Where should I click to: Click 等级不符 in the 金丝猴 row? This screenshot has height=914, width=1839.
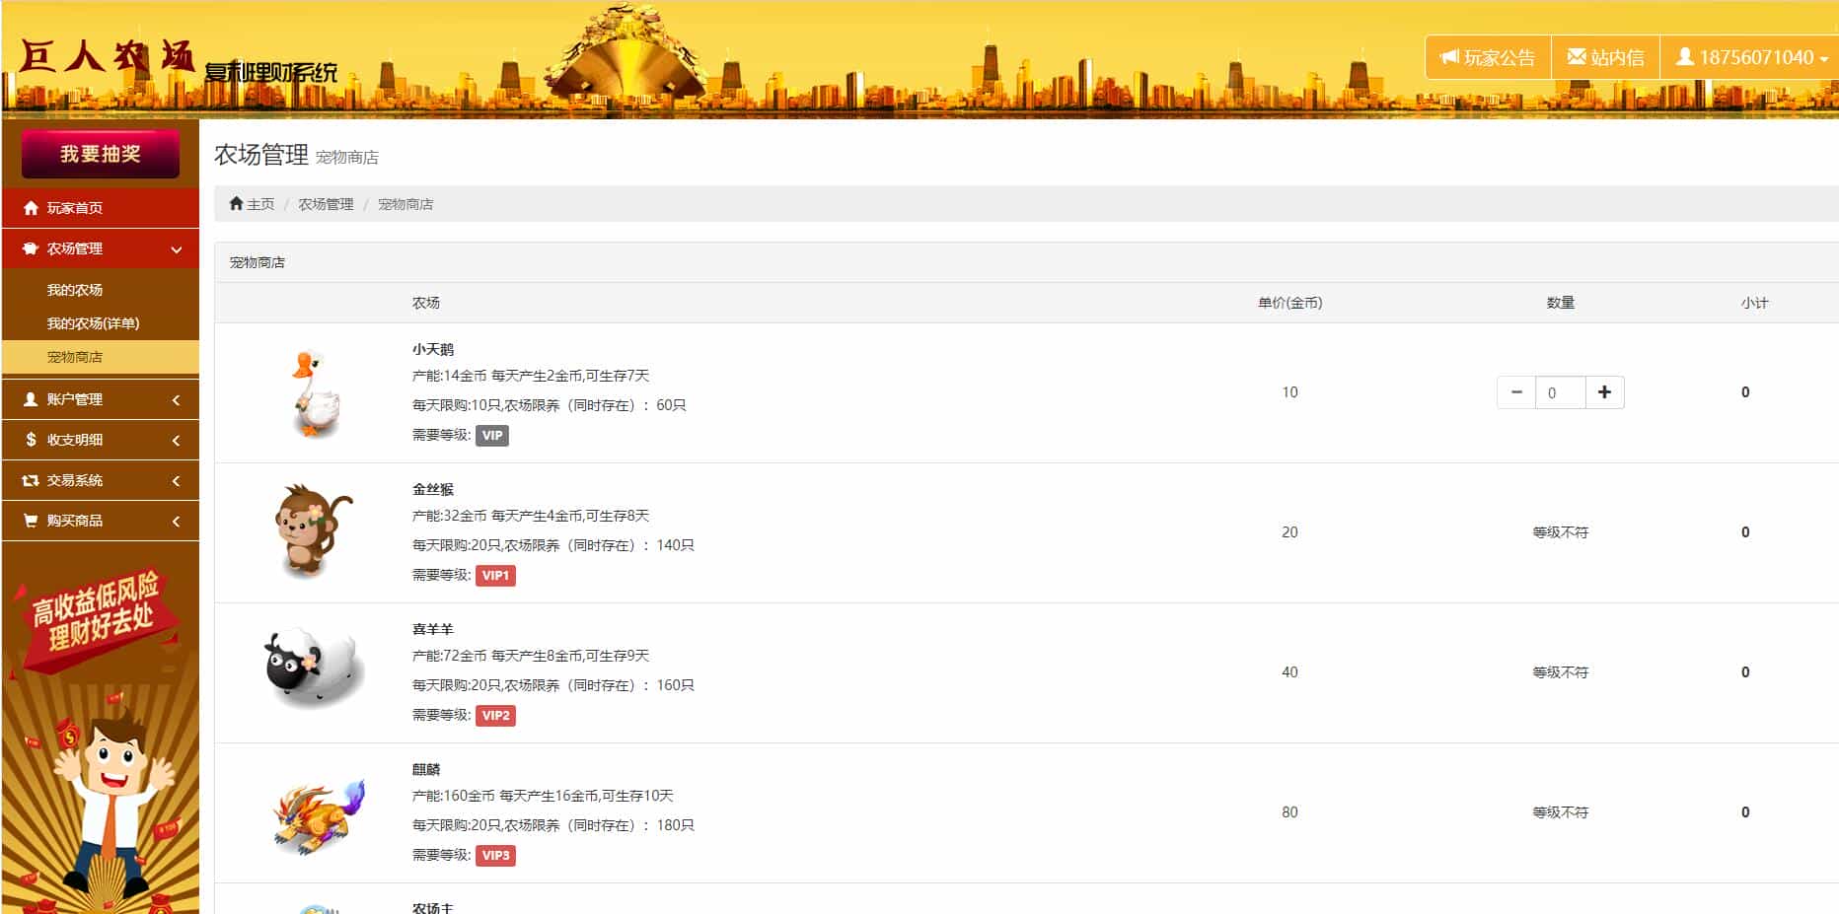coord(1560,532)
